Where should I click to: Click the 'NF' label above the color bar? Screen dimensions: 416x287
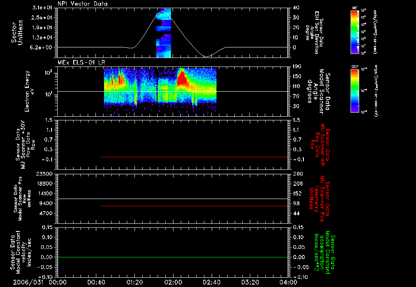pos(355,8)
